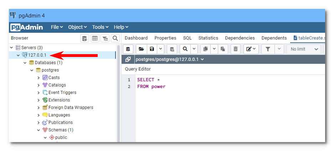Image resolution: width=334 pixels, height=151 pixels.
Task: Click the connection status link icon
Action: point(128,59)
